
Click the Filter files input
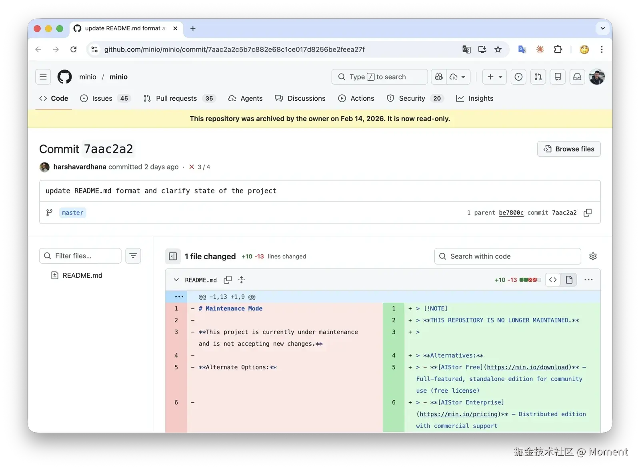click(80, 256)
